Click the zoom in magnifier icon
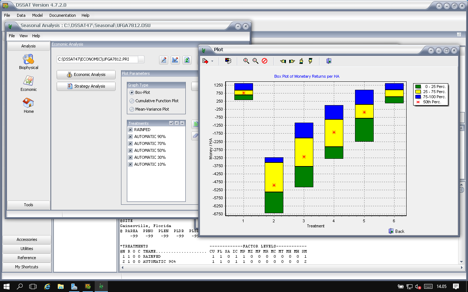 coord(246,61)
